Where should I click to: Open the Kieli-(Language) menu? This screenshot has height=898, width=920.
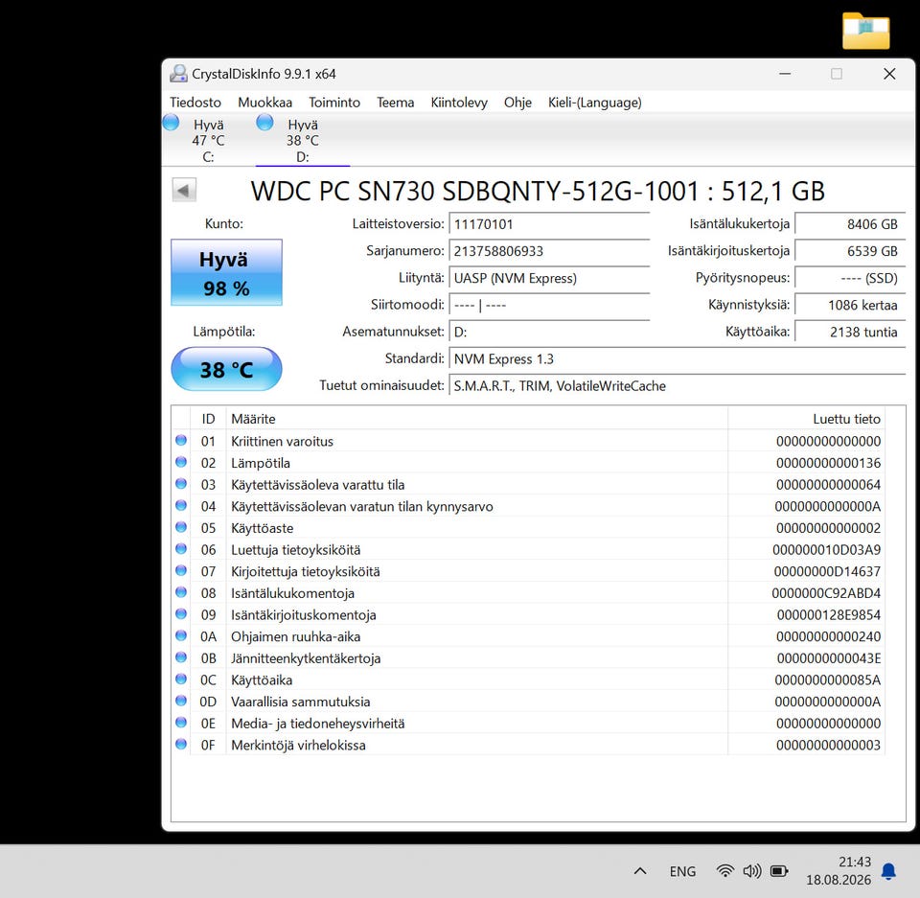click(594, 103)
